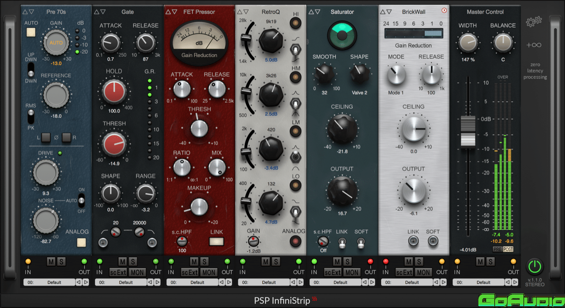Switch master meter to PRE
The height and width of the screenshot is (308, 565).
pyautogui.click(x=497, y=249)
